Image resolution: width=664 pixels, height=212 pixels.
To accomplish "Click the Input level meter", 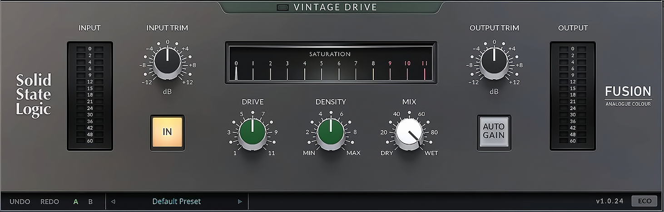I will click(89, 96).
